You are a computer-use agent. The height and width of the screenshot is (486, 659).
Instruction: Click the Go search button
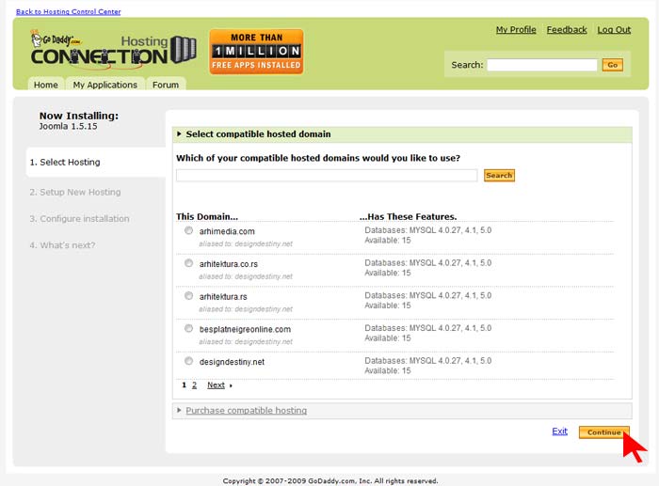click(x=612, y=65)
